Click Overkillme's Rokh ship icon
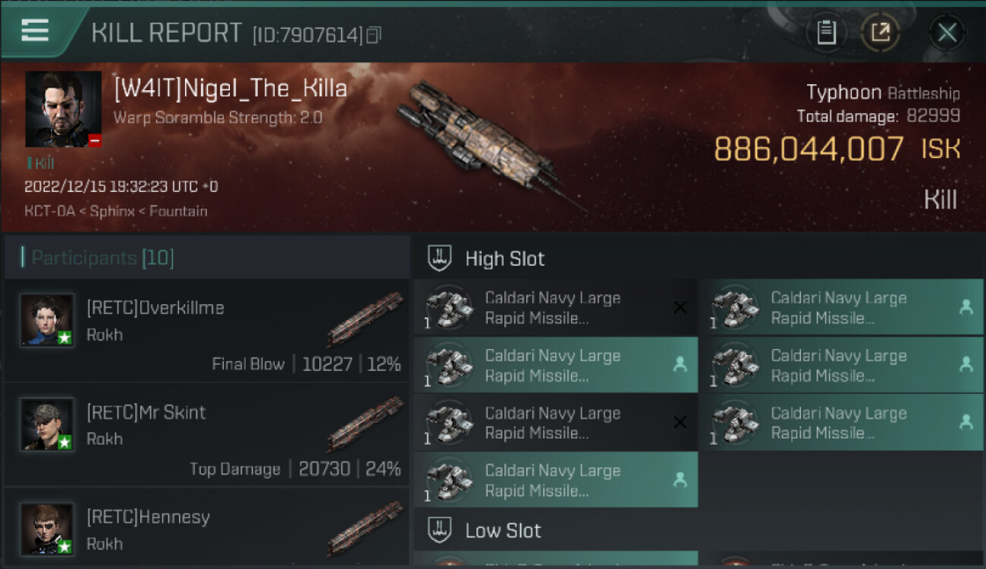 tap(366, 319)
